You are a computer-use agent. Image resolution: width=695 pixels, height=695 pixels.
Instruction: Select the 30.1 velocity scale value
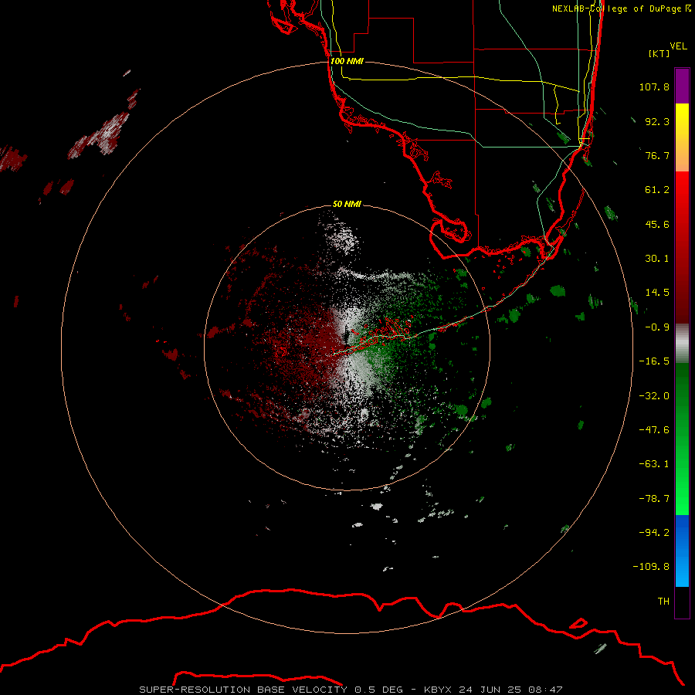[657, 259]
